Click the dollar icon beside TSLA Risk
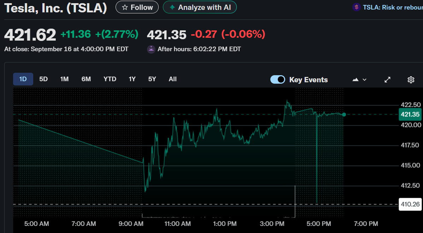This screenshot has height=233, width=423. coord(357,7)
